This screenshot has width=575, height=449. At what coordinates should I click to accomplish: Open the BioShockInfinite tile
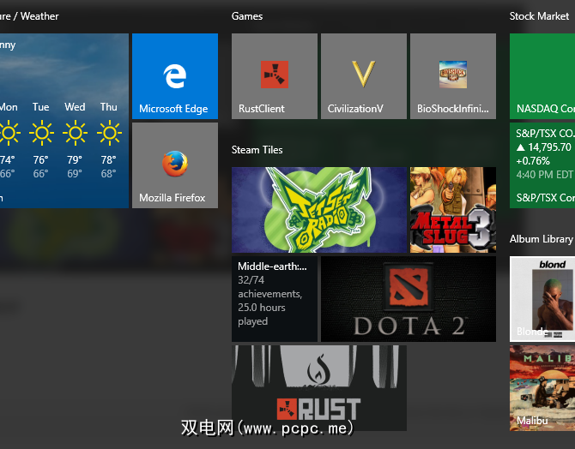click(x=453, y=76)
